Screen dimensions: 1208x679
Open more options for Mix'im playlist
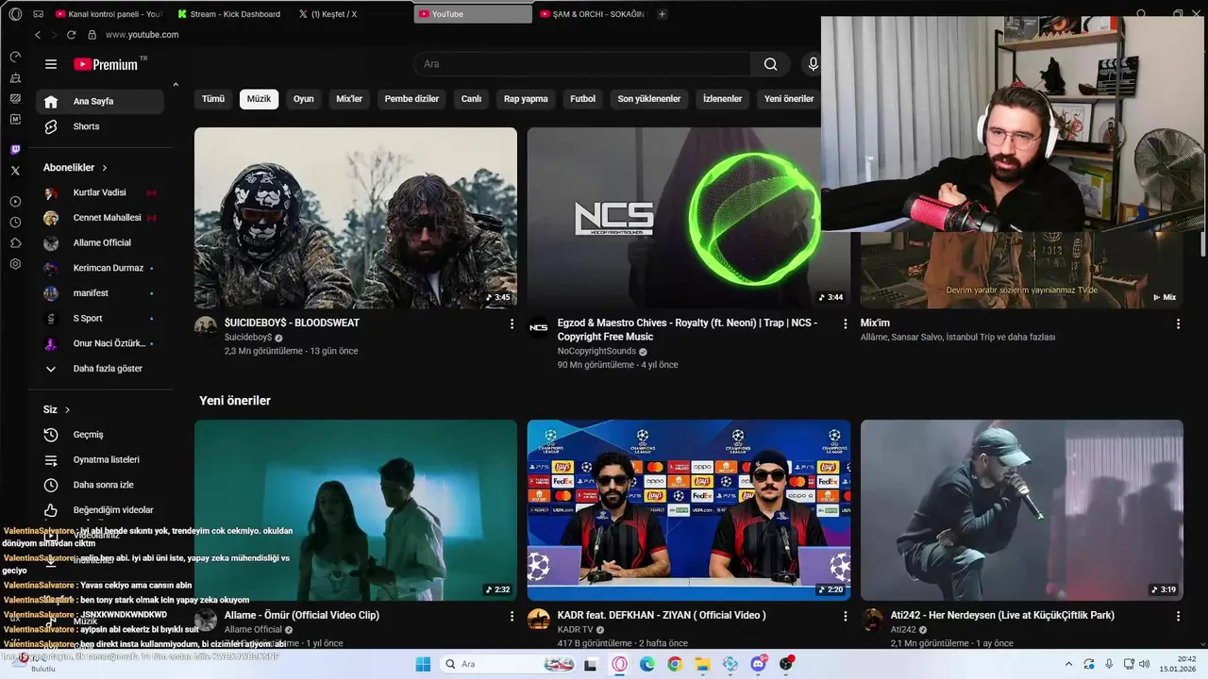click(1178, 323)
